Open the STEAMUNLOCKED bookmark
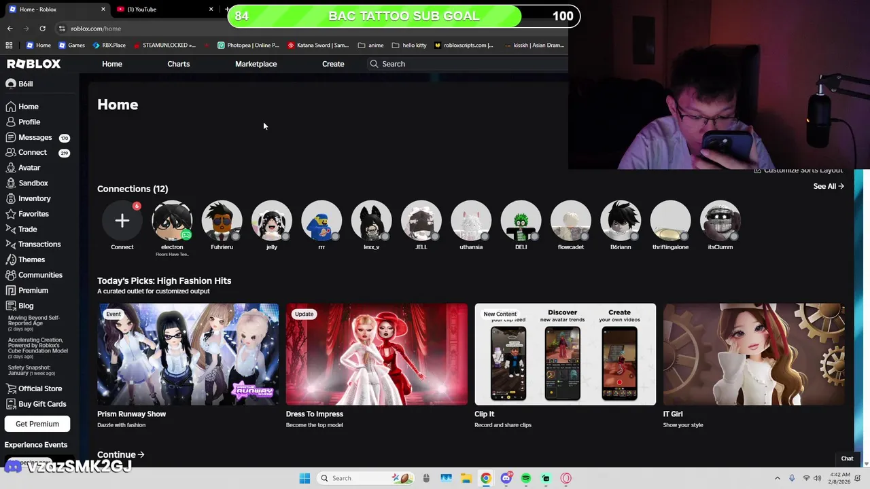The width and height of the screenshot is (870, 489). tap(164, 46)
